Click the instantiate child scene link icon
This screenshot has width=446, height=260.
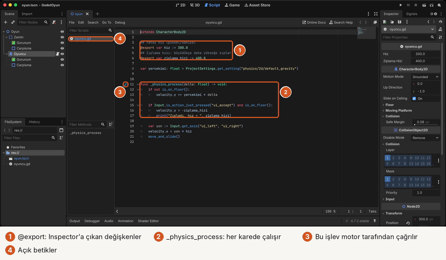pyautogui.click(x=13, y=22)
